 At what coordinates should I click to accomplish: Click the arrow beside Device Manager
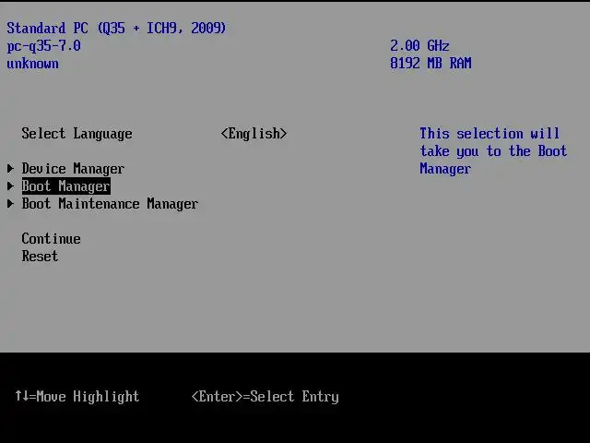(10, 168)
